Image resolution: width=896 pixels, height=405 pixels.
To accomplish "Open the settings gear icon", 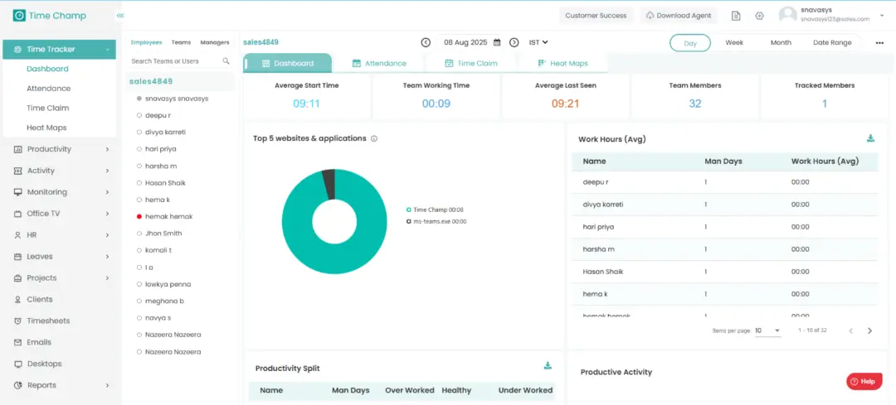I will [759, 16].
